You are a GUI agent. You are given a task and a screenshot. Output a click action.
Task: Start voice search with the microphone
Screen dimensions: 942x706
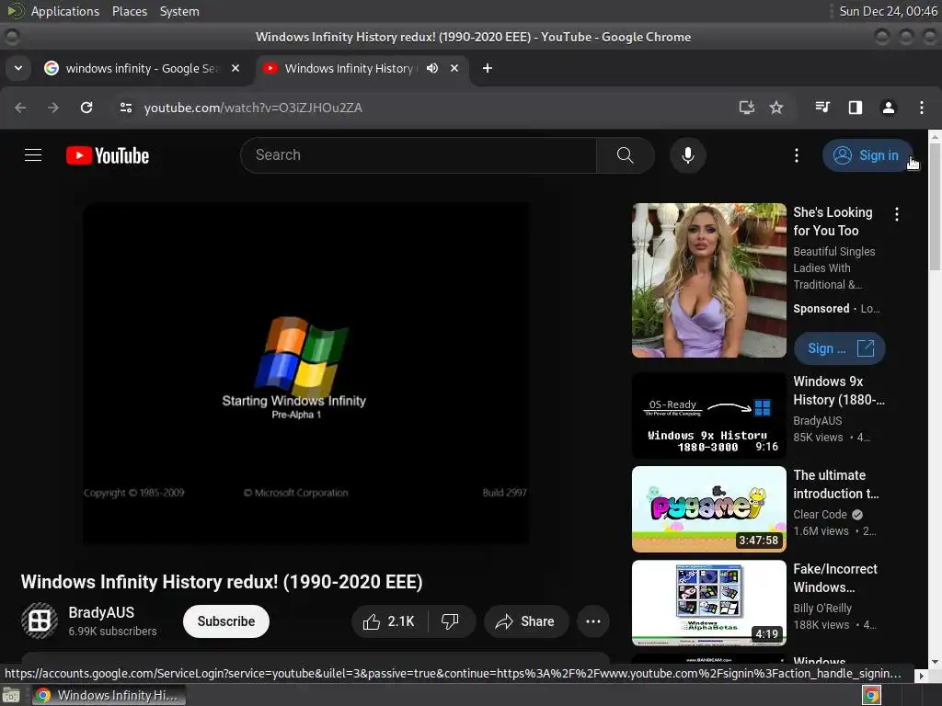[688, 155]
